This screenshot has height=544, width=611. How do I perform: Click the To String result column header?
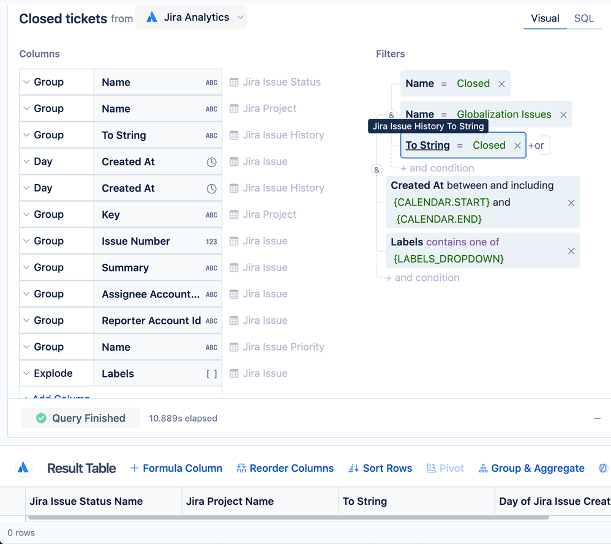point(416,501)
